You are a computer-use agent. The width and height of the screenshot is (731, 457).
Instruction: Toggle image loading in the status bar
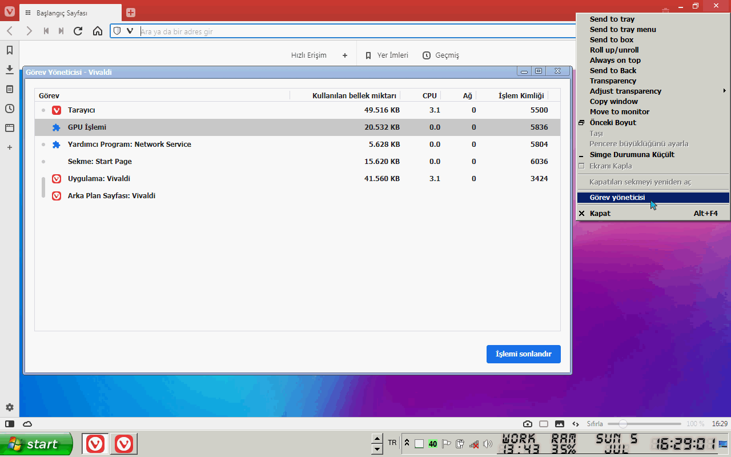[560, 424]
